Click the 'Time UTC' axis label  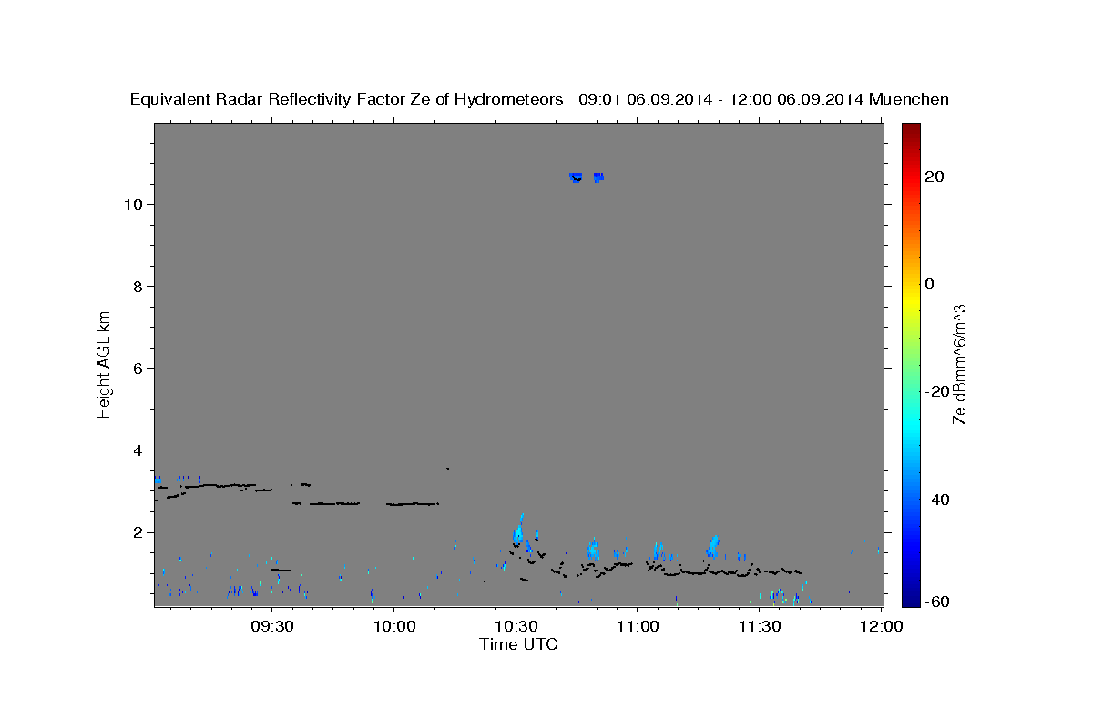click(x=518, y=644)
